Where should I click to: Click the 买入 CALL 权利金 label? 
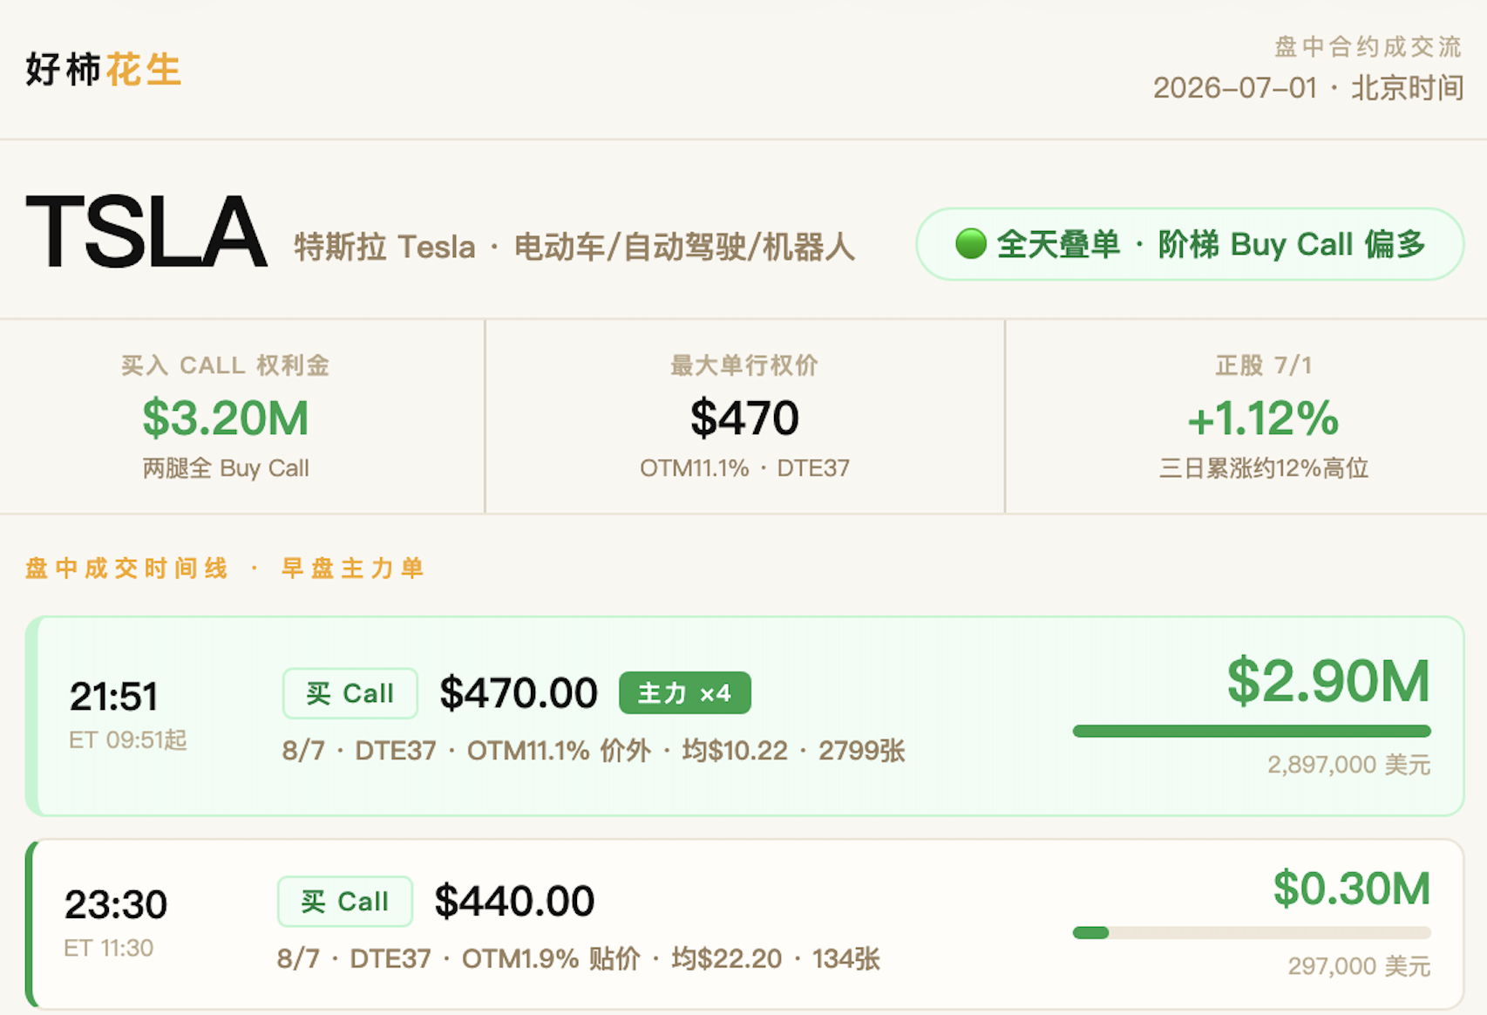[x=225, y=365]
